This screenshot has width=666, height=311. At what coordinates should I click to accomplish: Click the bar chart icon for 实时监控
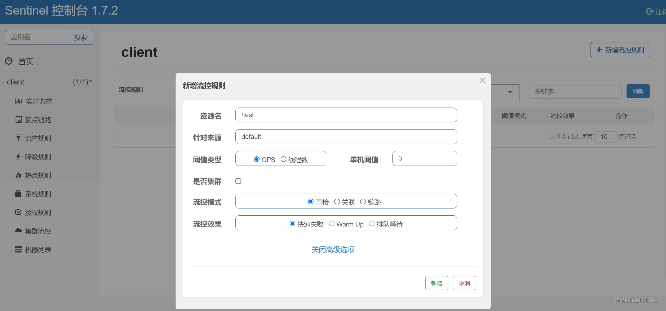coord(19,101)
